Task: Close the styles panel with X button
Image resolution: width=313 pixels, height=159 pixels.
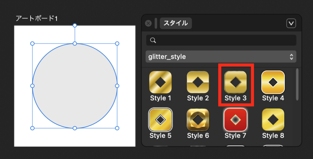Action: [148, 23]
